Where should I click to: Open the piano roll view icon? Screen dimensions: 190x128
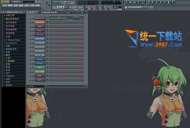point(135,2)
